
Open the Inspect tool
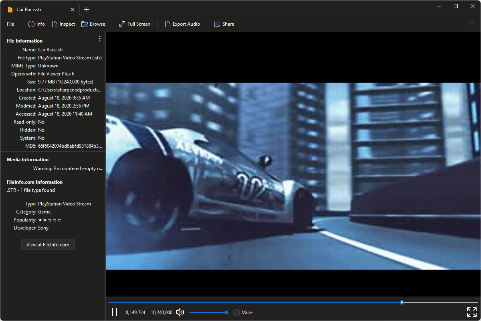point(63,24)
